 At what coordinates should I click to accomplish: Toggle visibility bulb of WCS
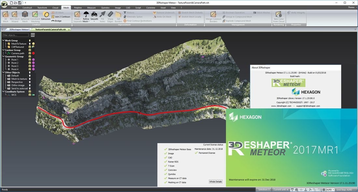[x=30, y=95]
